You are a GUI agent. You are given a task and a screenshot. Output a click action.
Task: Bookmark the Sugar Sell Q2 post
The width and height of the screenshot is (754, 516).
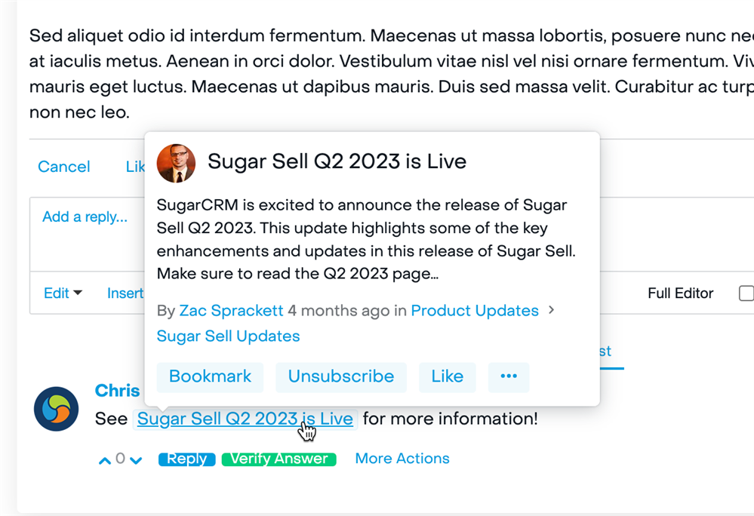(210, 376)
